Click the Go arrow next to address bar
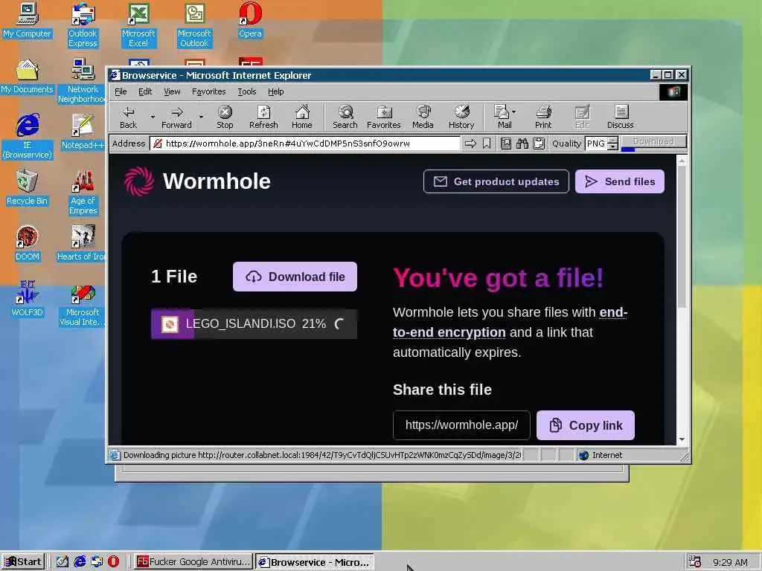The height and width of the screenshot is (571, 762). [470, 143]
